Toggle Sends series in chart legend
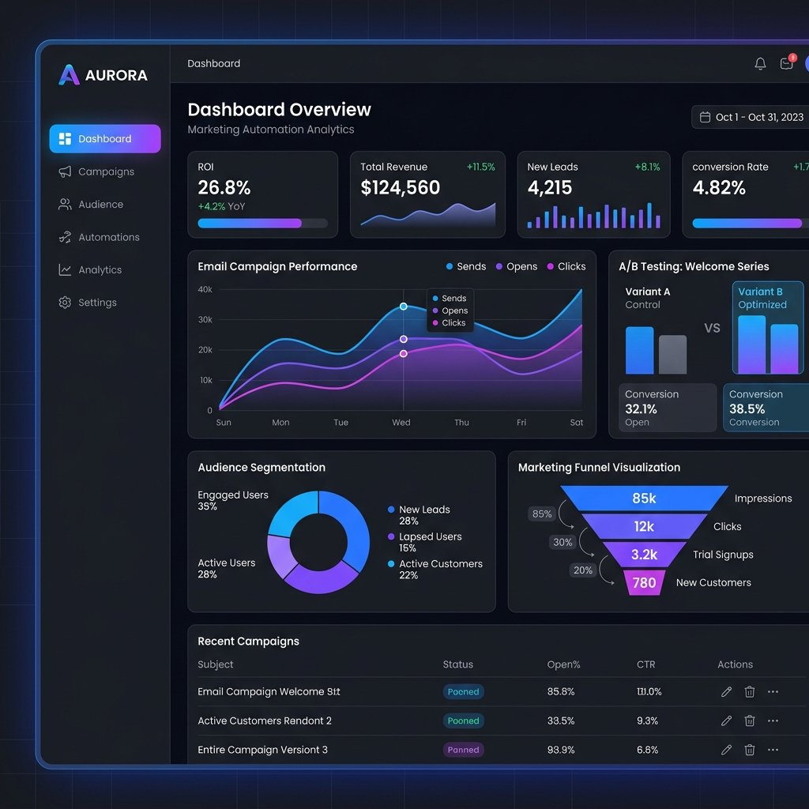 pos(466,267)
